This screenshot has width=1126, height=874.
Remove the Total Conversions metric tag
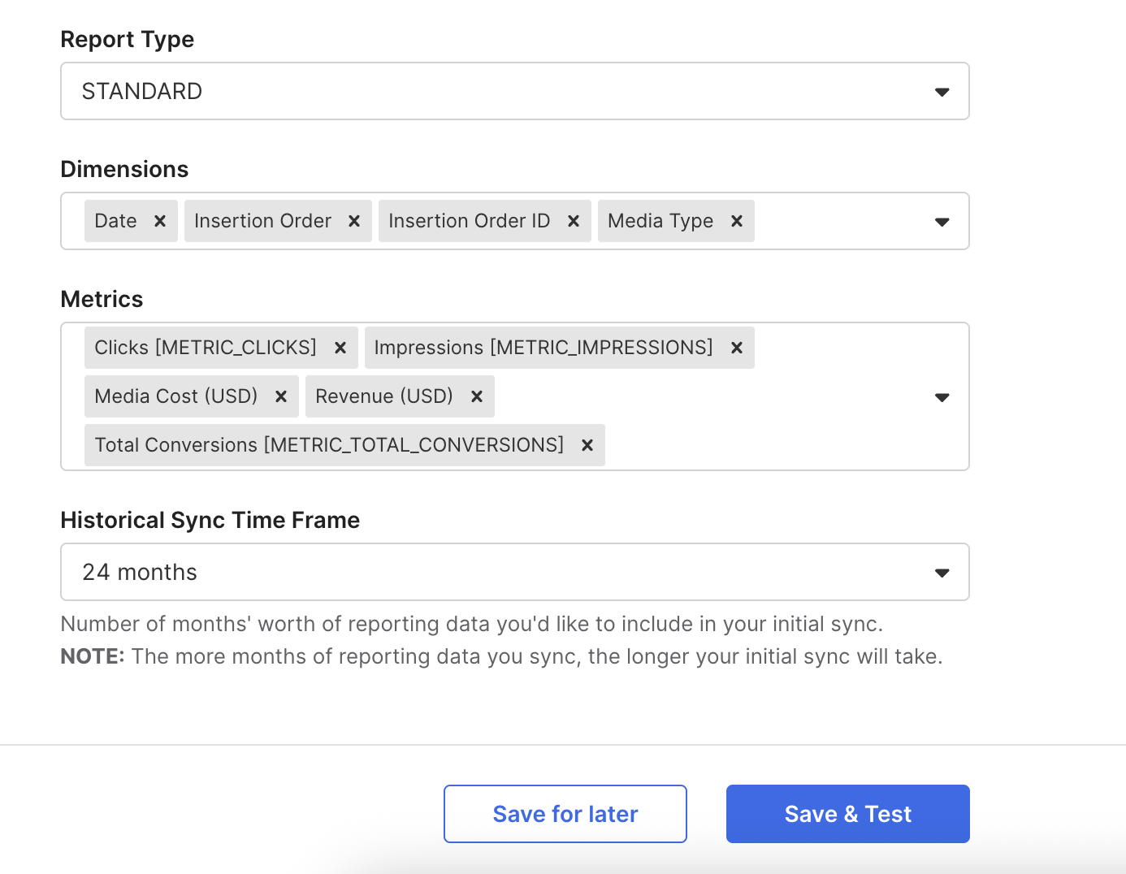[x=587, y=445]
